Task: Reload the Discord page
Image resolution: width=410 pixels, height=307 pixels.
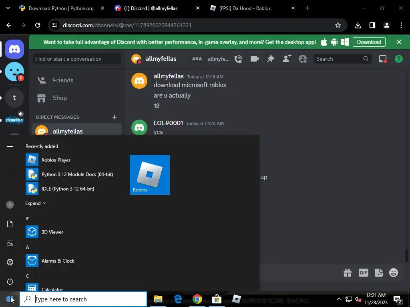Action: [x=38, y=25]
